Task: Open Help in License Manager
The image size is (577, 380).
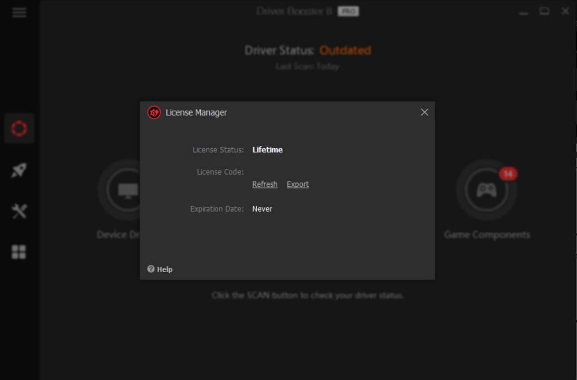Action: pyautogui.click(x=160, y=269)
